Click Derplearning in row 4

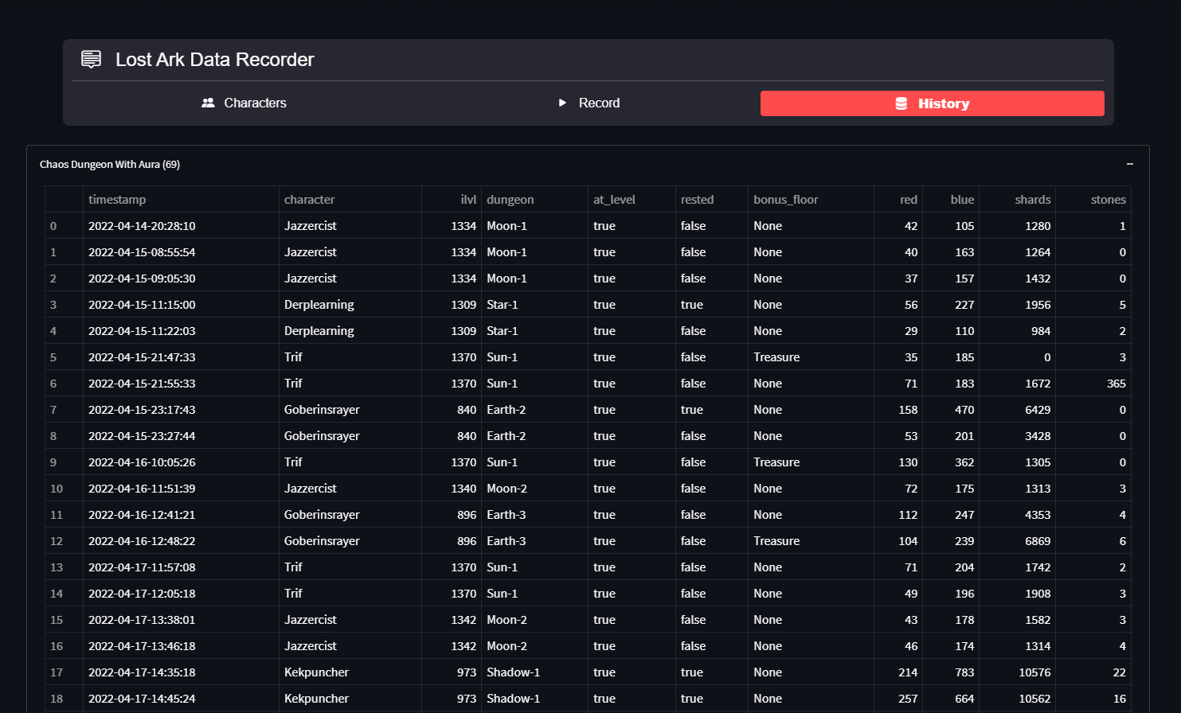350,331
